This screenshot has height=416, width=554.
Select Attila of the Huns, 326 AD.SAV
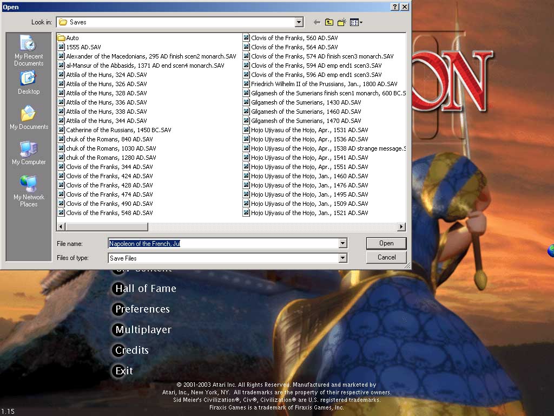click(107, 84)
